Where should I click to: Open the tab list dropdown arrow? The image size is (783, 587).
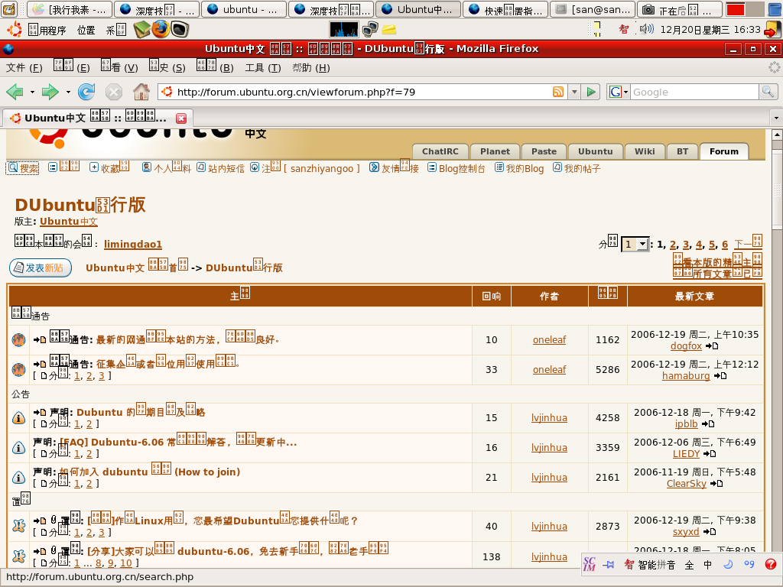pyautogui.click(x=776, y=118)
